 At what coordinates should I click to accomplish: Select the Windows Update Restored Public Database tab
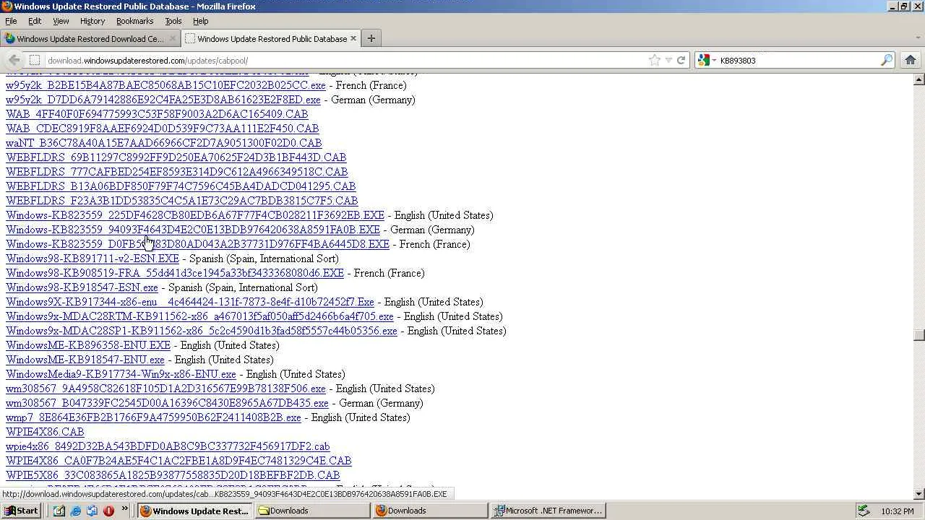(270, 38)
